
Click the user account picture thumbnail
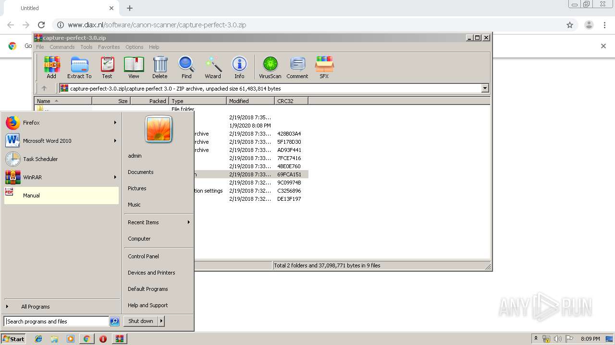point(159,129)
